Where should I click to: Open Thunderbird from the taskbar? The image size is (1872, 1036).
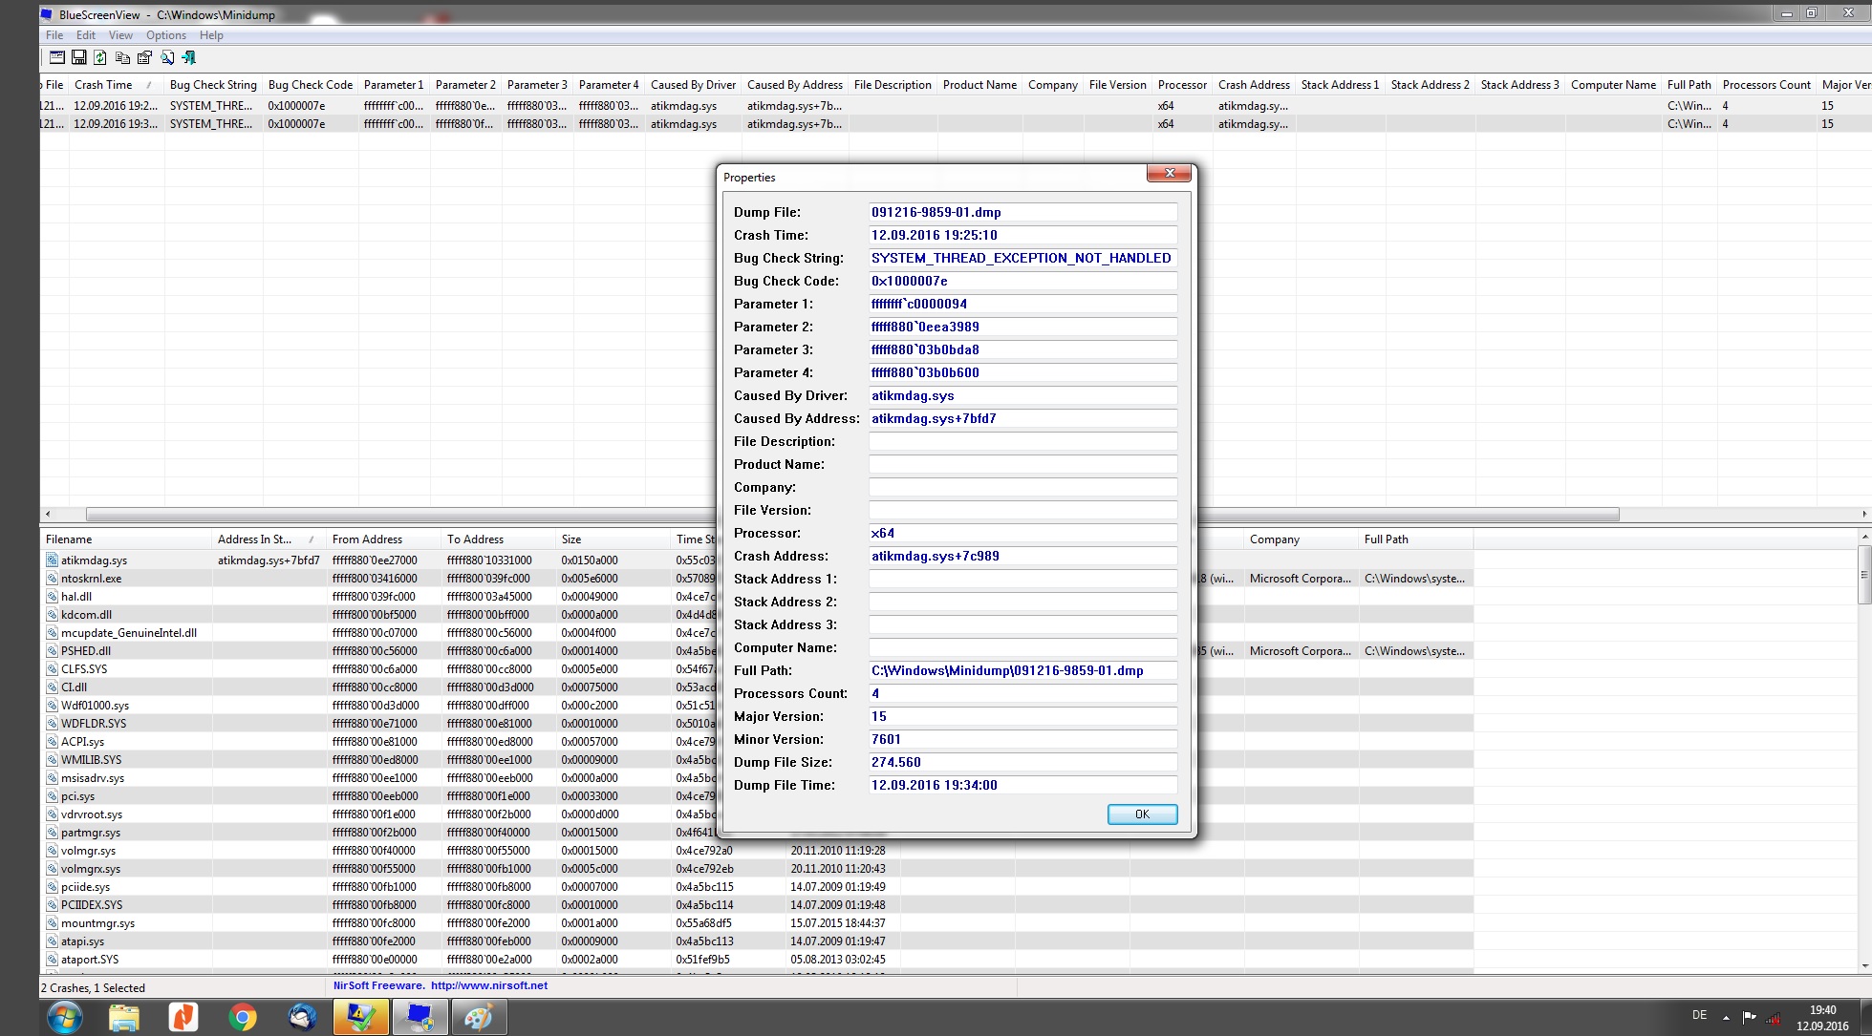point(302,1017)
